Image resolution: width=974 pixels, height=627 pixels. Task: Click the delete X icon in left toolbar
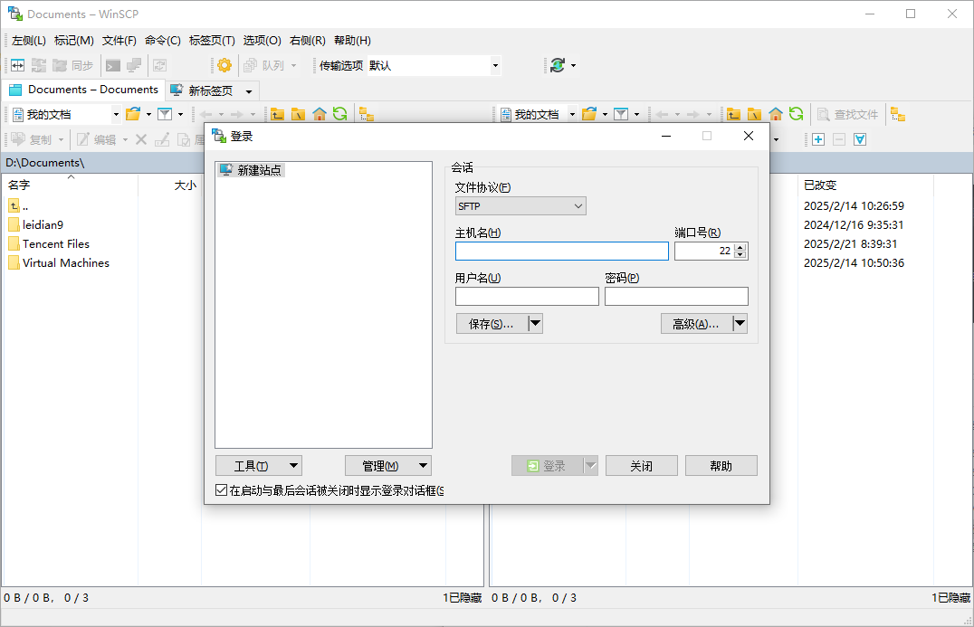(x=141, y=139)
